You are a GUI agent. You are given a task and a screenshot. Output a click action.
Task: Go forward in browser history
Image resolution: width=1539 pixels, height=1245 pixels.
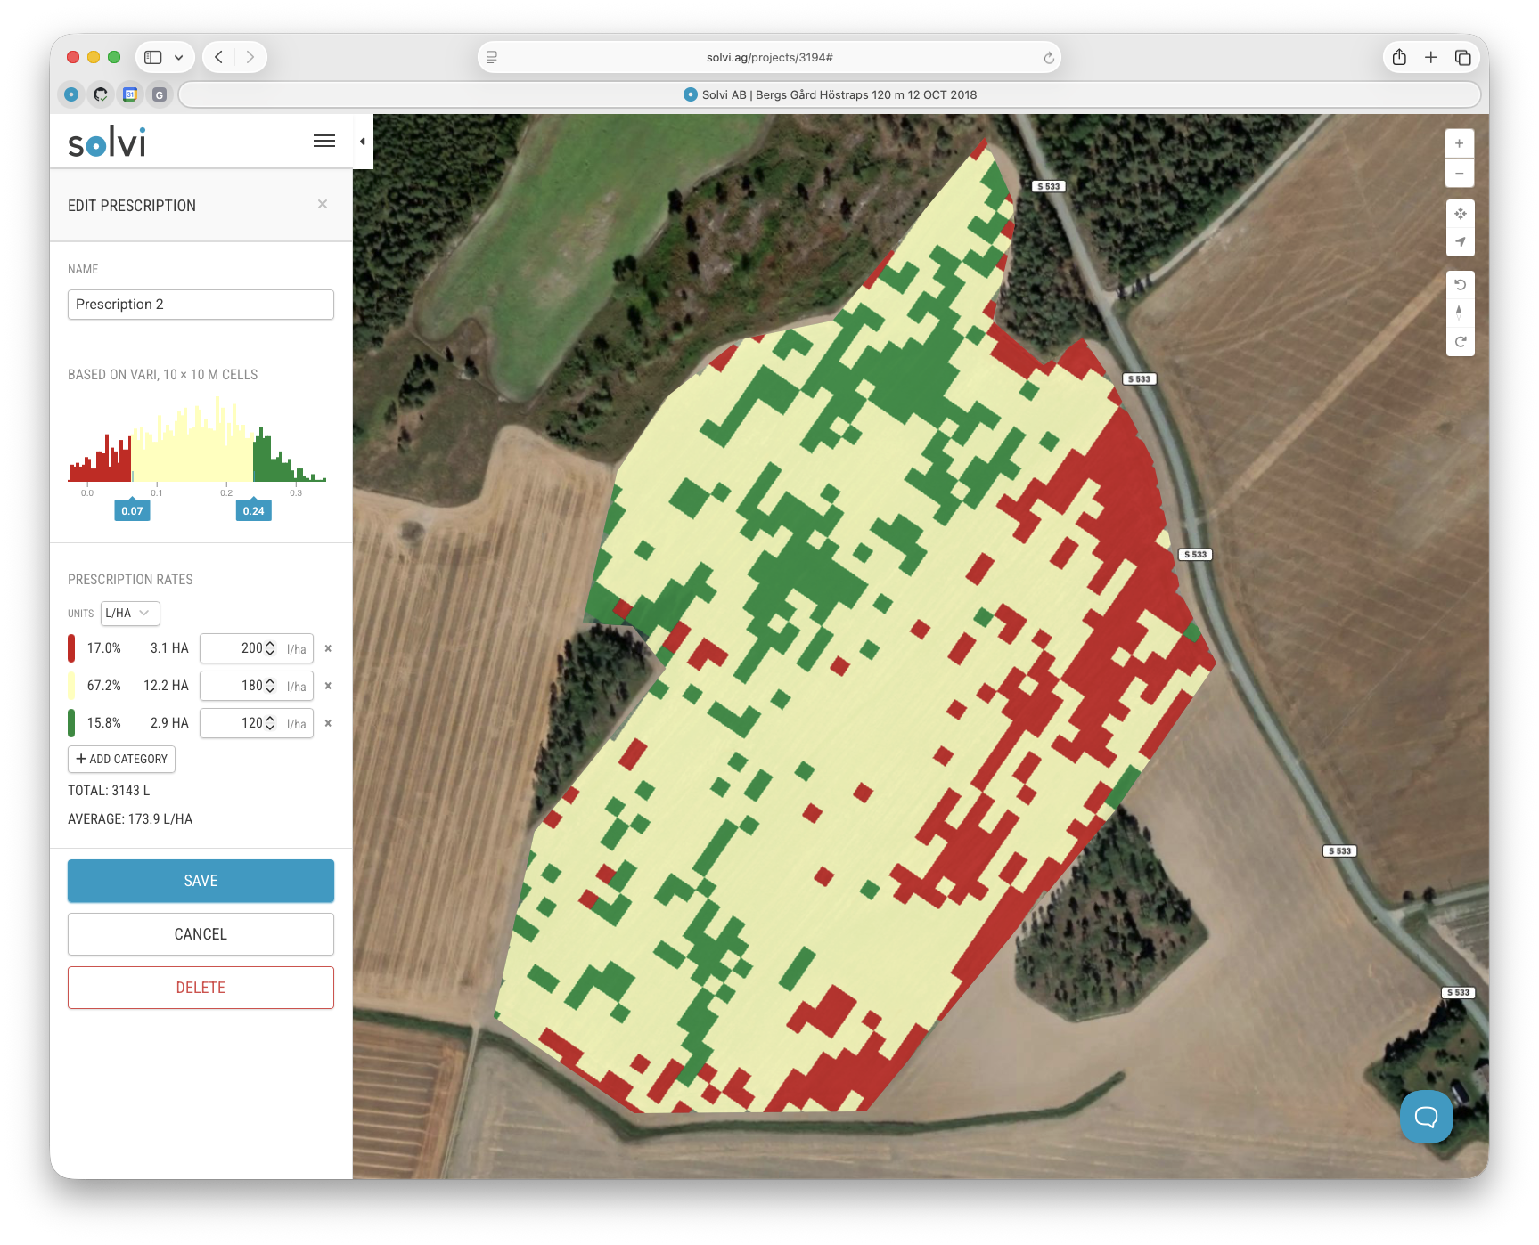[250, 57]
